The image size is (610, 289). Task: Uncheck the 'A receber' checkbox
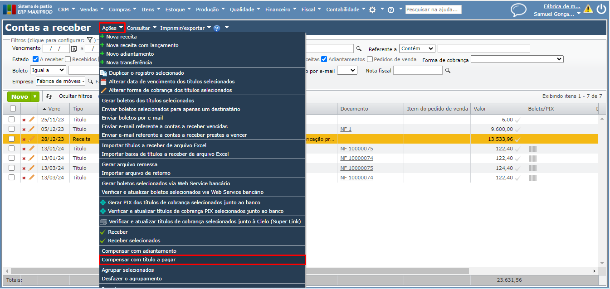point(36,59)
